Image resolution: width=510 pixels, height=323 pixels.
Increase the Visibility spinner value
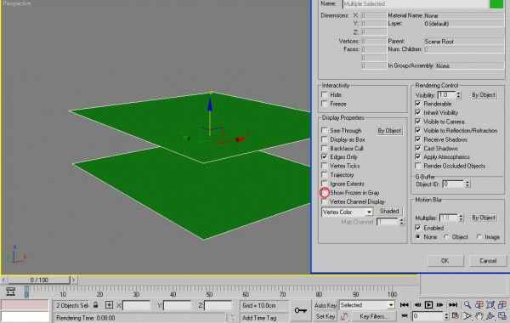pyautogui.click(x=458, y=93)
